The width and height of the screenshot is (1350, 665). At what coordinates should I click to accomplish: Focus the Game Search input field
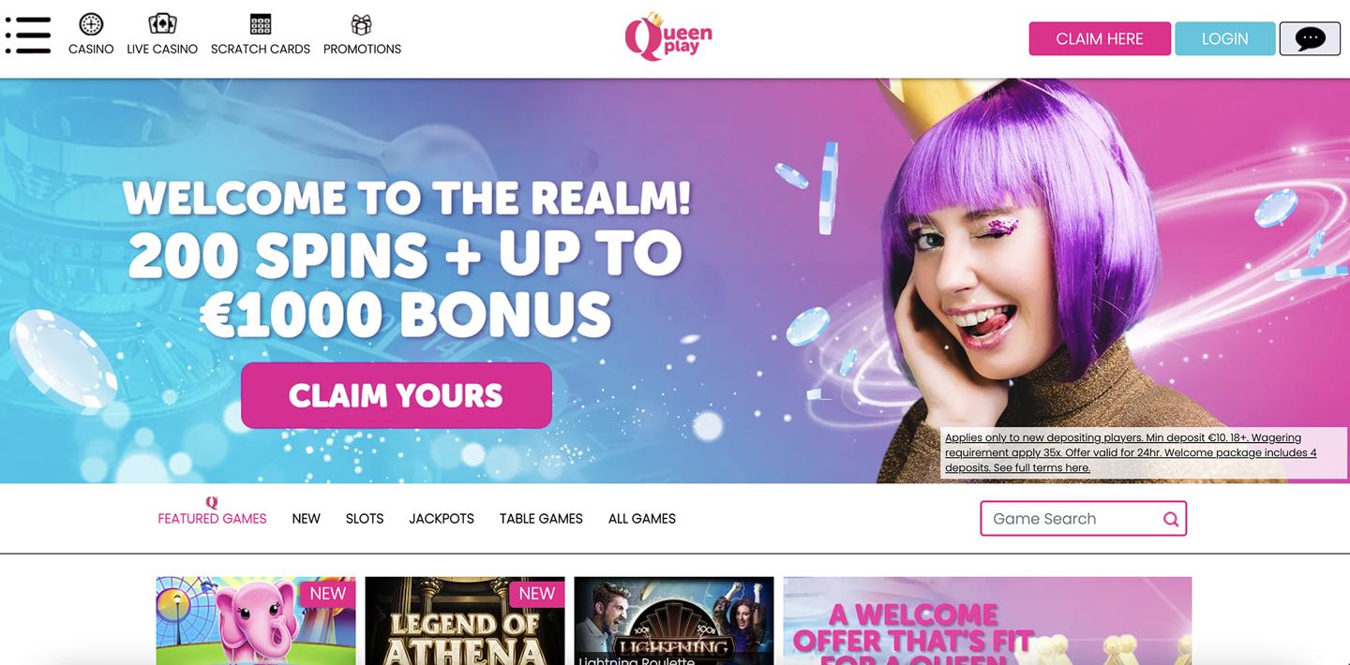[x=1072, y=519]
